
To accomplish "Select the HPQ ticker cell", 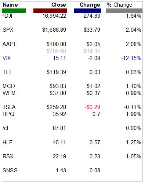I will tap(8, 114).
